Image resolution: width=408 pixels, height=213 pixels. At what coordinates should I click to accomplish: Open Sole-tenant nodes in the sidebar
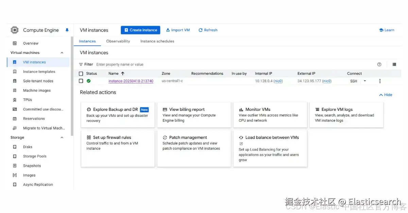(x=38, y=81)
